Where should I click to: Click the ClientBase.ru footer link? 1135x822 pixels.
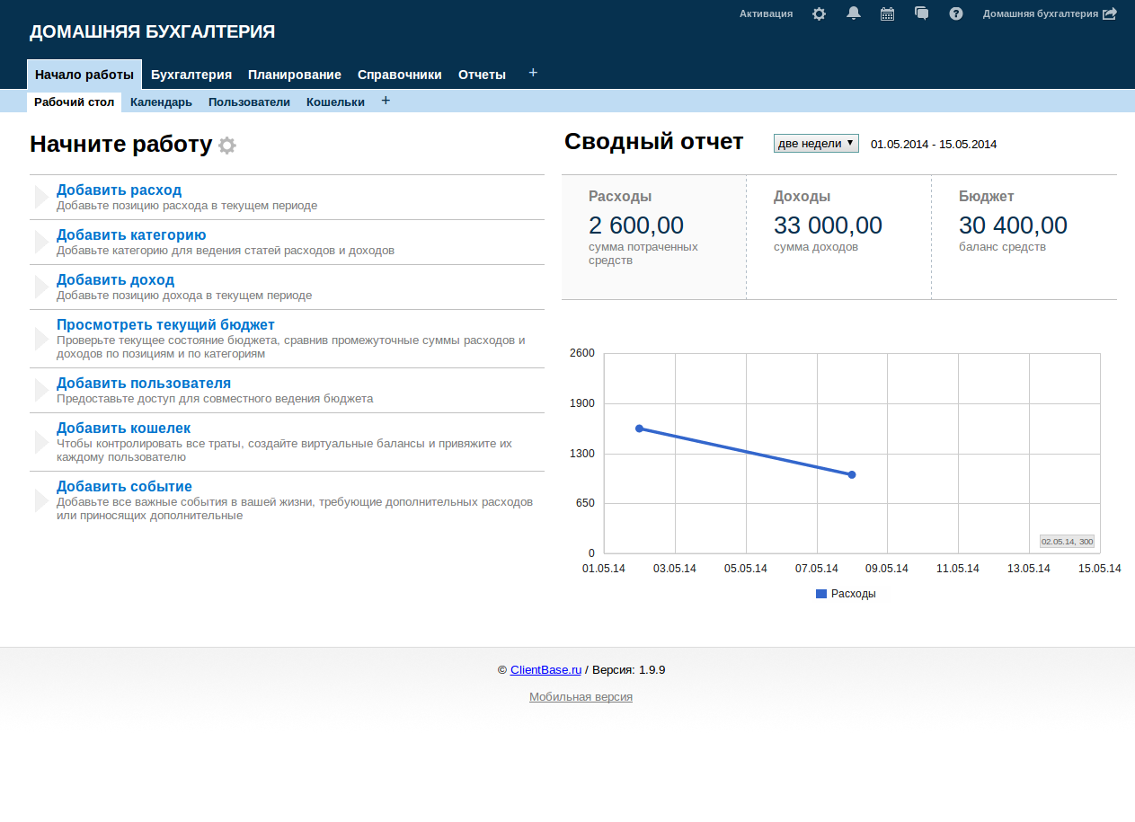click(545, 670)
